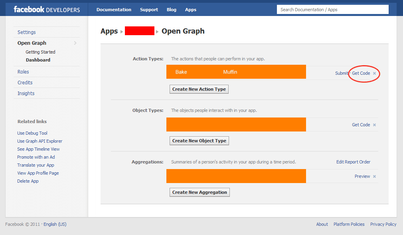Select the orange aggregation row
Viewport: 403px width, 235px height.
[236, 176]
